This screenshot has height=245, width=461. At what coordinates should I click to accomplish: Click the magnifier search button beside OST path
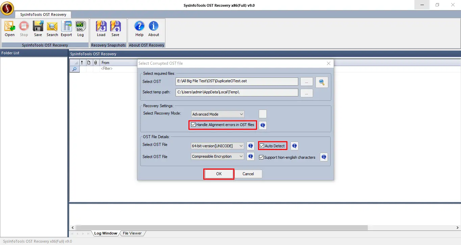tap(322, 82)
